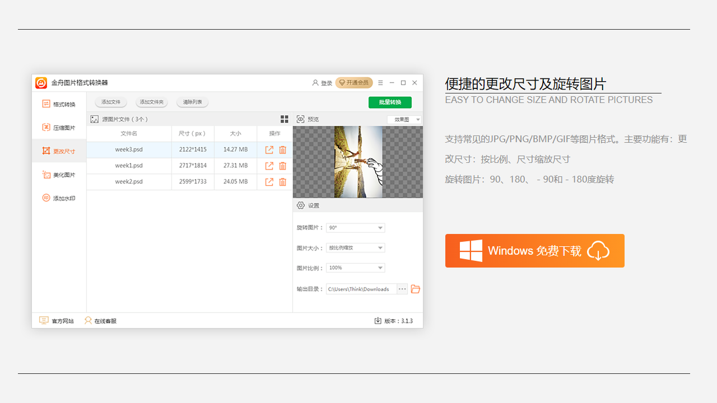
Task: Click the Windows 免费下载 download button
Action: pos(534,251)
